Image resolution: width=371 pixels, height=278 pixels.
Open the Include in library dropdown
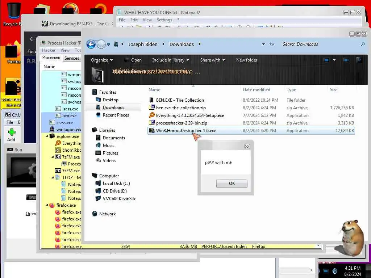(171, 60)
